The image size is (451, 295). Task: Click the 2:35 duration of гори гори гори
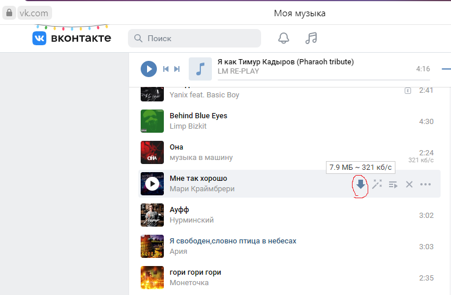426,278
